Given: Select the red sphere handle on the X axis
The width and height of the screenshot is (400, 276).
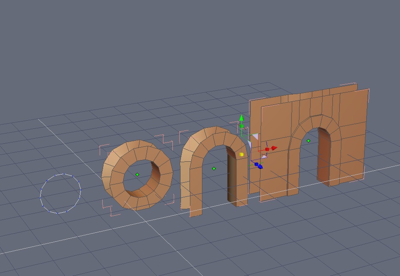Looking at the screenshot, I should (x=267, y=149).
